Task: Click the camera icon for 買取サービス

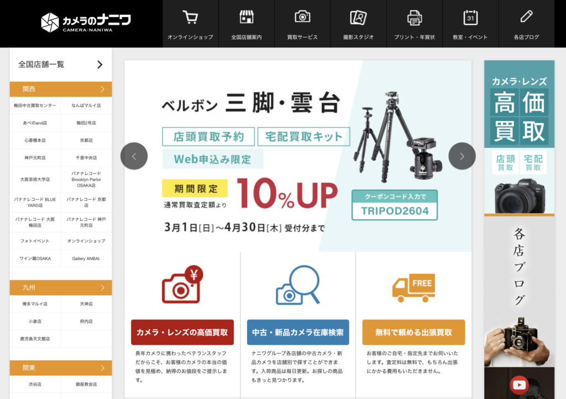Action: 302,17
